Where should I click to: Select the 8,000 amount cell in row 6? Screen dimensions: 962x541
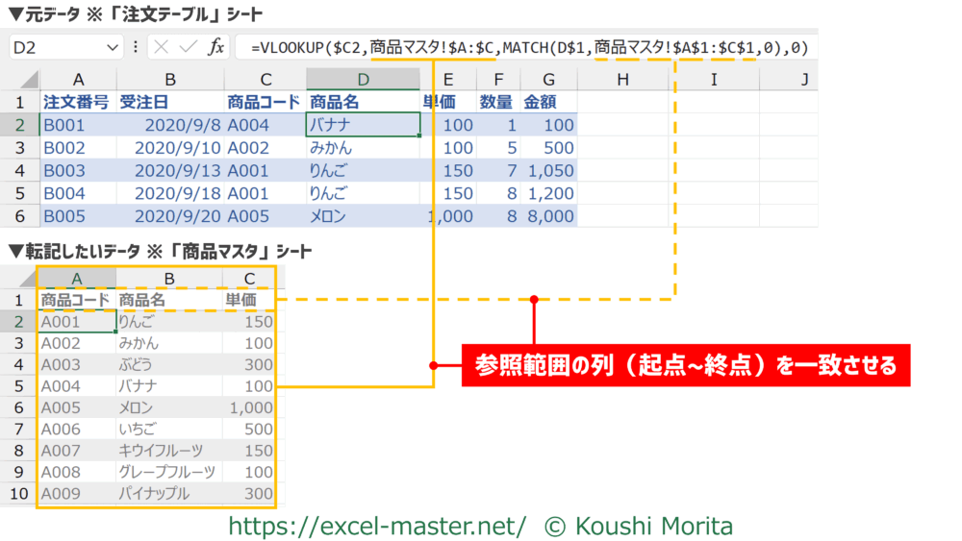click(x=547, y=216)
